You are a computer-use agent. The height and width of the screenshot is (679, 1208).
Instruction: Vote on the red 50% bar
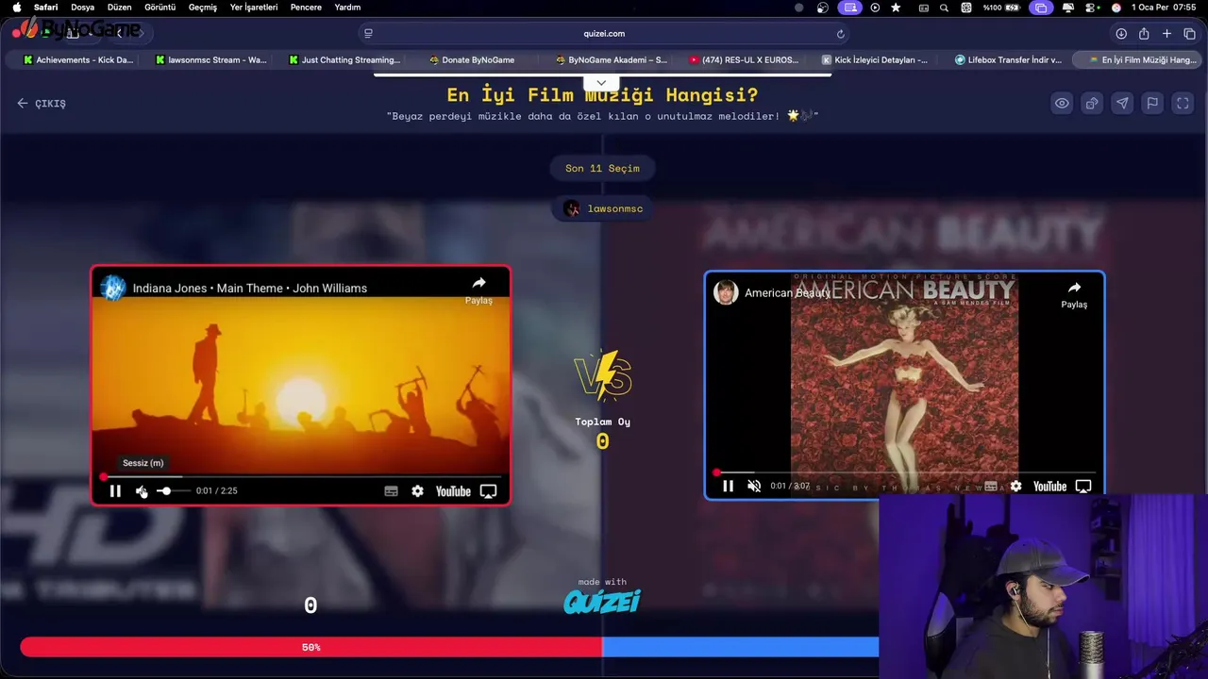tap(311, 647)
